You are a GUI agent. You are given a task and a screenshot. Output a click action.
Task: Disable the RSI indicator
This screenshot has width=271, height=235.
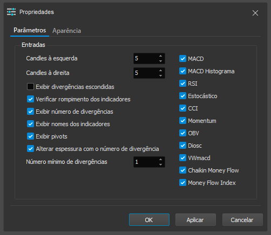[182, 84]
